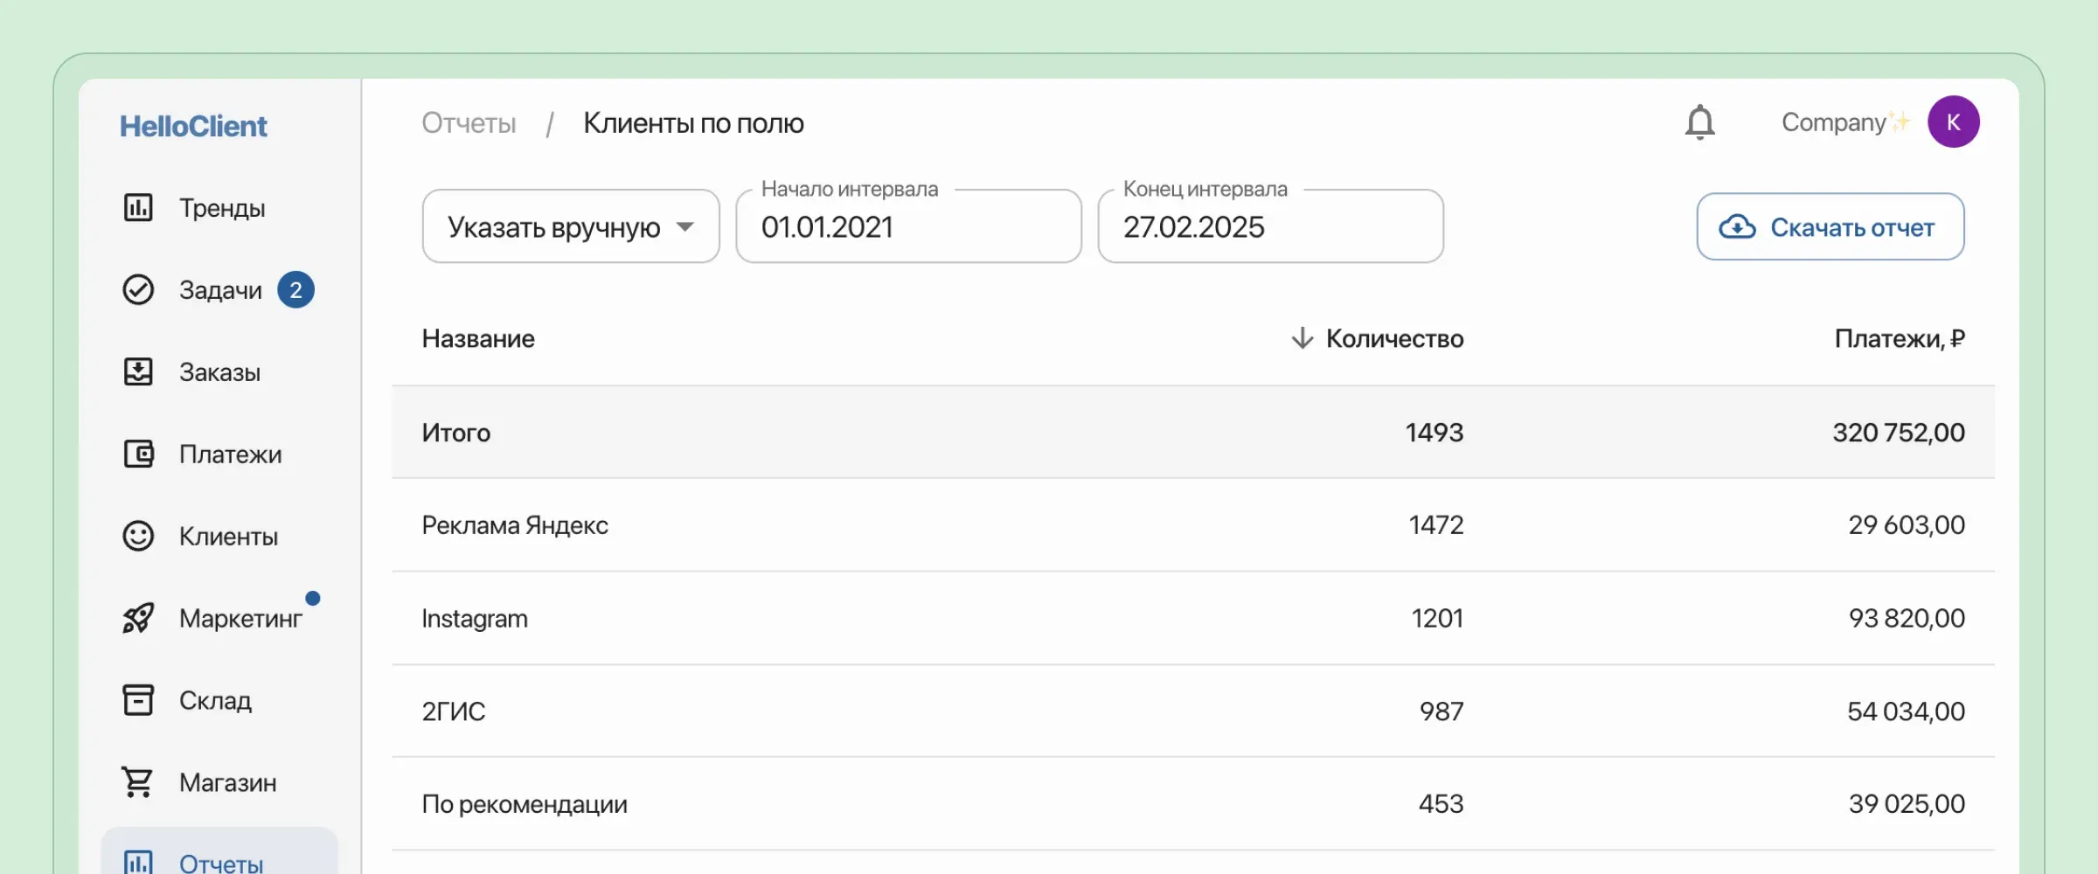Select the Instagram table row

[1192, 619]
